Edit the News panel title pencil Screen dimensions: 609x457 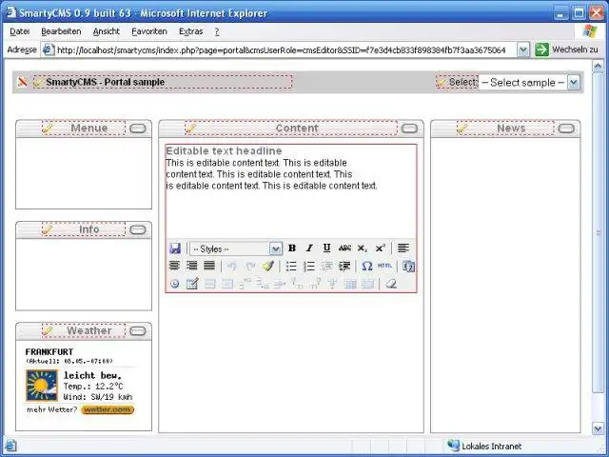pos(462,128)
